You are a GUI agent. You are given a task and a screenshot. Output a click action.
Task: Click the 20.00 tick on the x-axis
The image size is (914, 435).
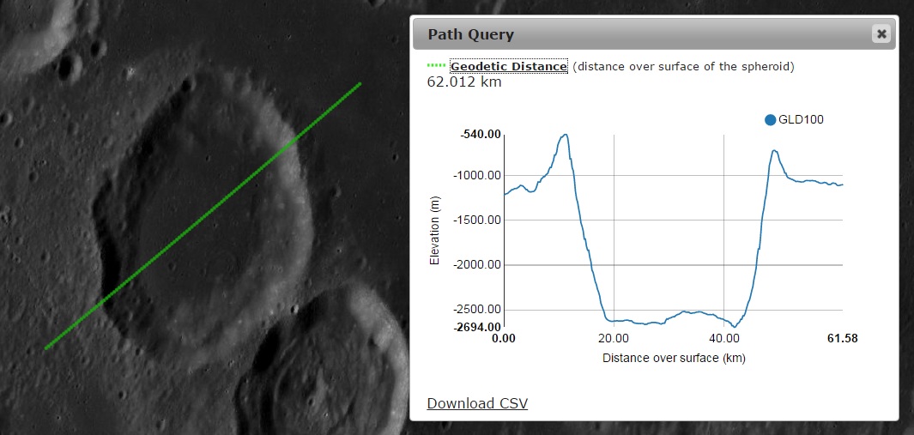point(614,339)
